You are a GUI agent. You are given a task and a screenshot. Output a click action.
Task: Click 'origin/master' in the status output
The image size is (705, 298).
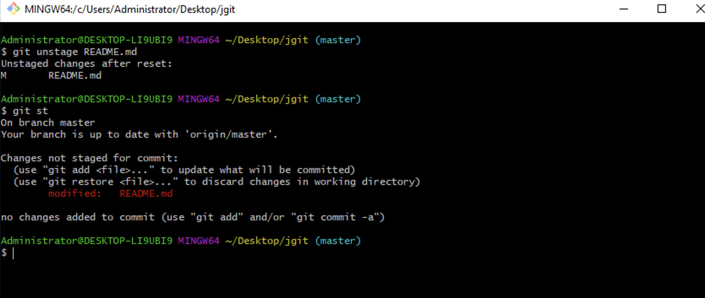tap(228, 135)
